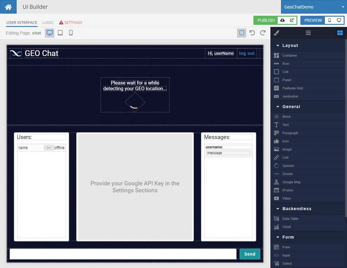Toggle phone editing view

point(71,33)
